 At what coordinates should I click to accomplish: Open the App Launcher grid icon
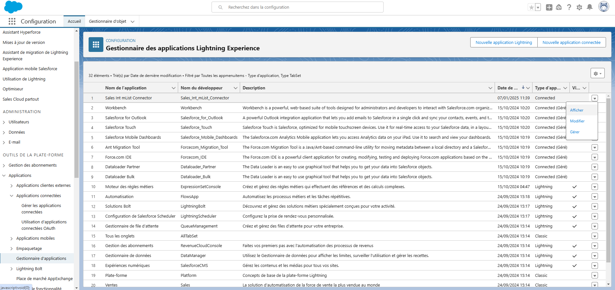[12, 21]
